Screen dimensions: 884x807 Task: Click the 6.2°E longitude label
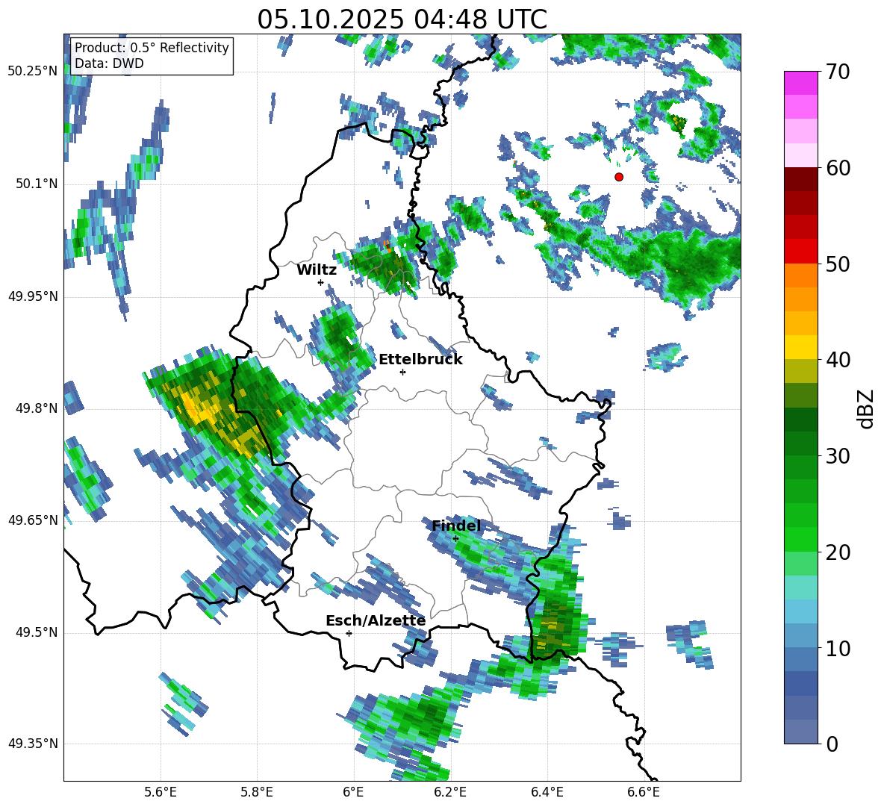(x=450, y=792)
